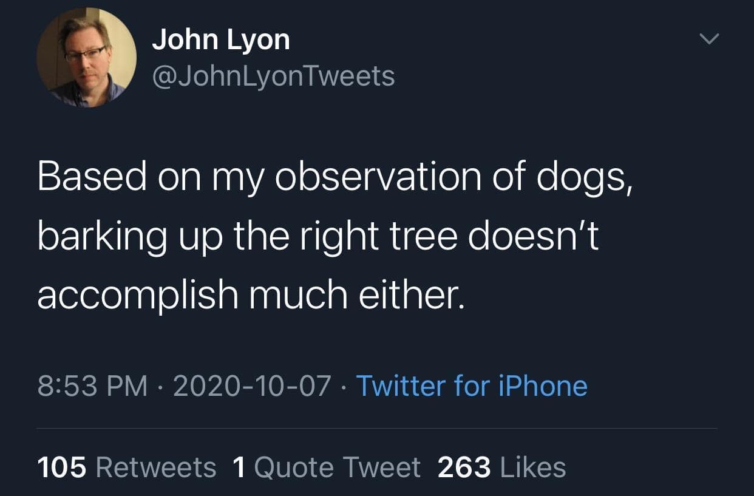This screenshot has height=496, width=754.
Task: Click the tweet line "accomplish much either."
Action: (250, 293)
